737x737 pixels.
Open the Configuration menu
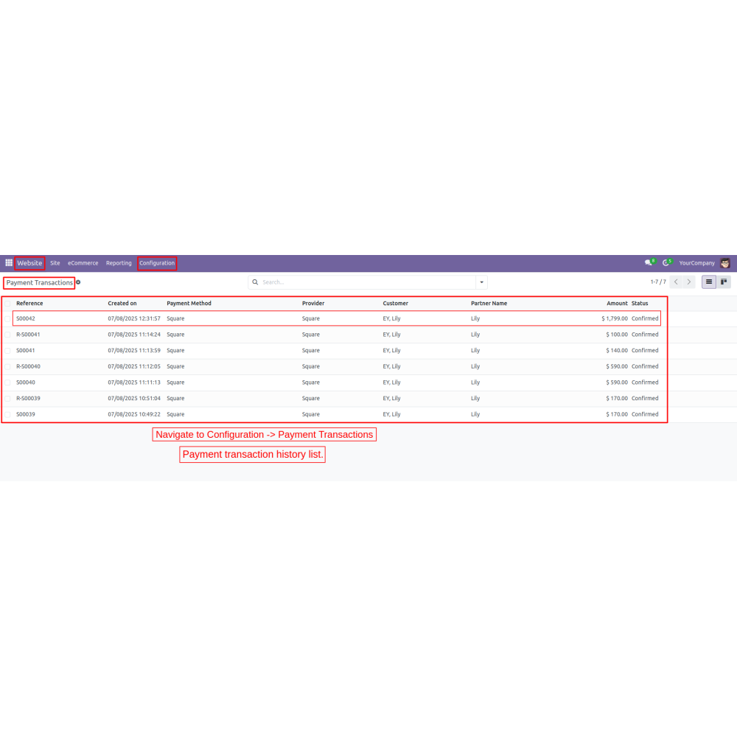(x=157, y=263)
